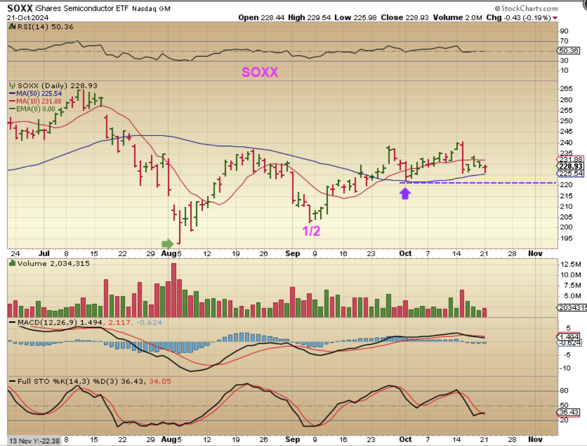Click the 12.5M tick on the volume axis
The width and height of the screenshot is (587, 446).
tap(571, 264)
